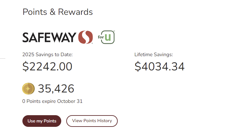The height and width of the screenshot is (136, 231).
Task: Select the 2025 Savings to Date label
Action: [47, 55]
